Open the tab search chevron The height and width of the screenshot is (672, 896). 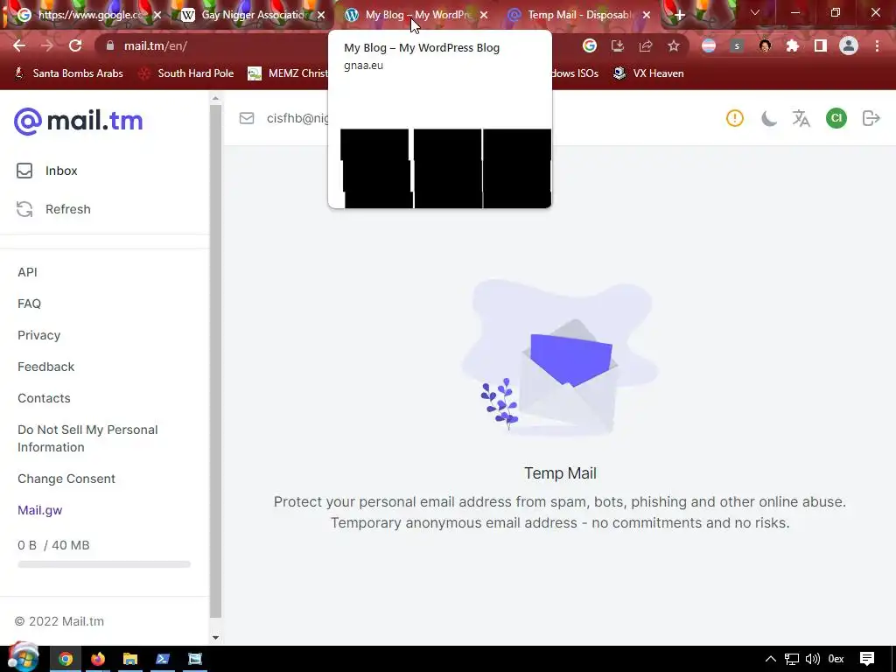[755, 12]
